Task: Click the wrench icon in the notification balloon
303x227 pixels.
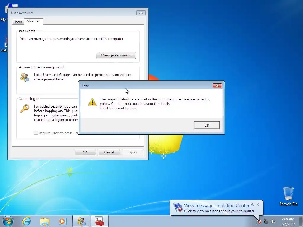Action: (252, 205)
